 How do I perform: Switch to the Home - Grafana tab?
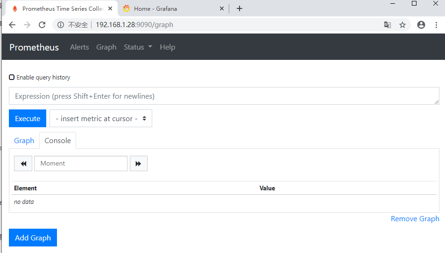tap(174, 8)
